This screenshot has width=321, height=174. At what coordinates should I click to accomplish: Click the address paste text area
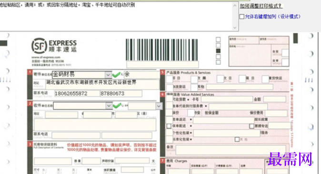116,16
